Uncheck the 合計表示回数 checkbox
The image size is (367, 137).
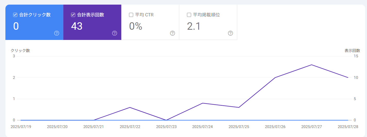pos(73,15)
